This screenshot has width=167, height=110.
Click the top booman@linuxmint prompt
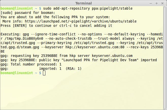[x=17, y=8]
